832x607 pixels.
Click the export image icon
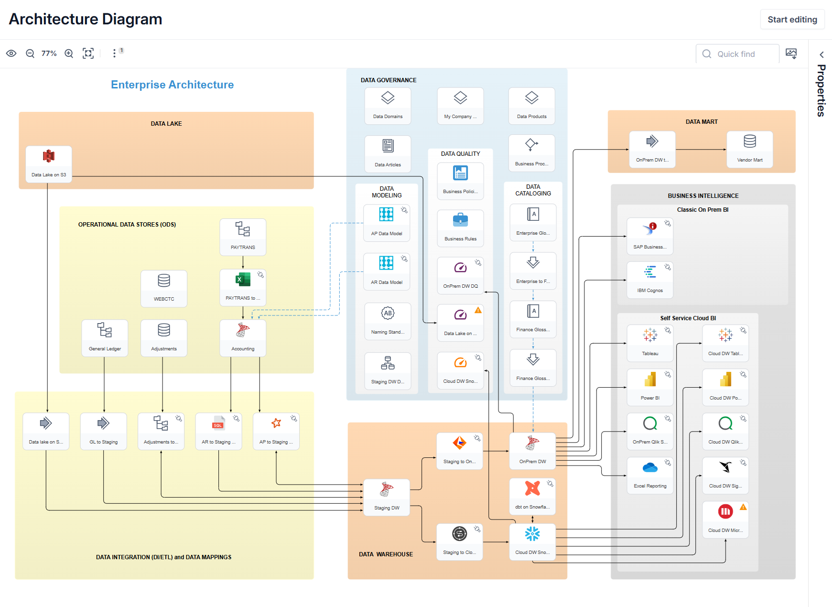click(791, 54)
